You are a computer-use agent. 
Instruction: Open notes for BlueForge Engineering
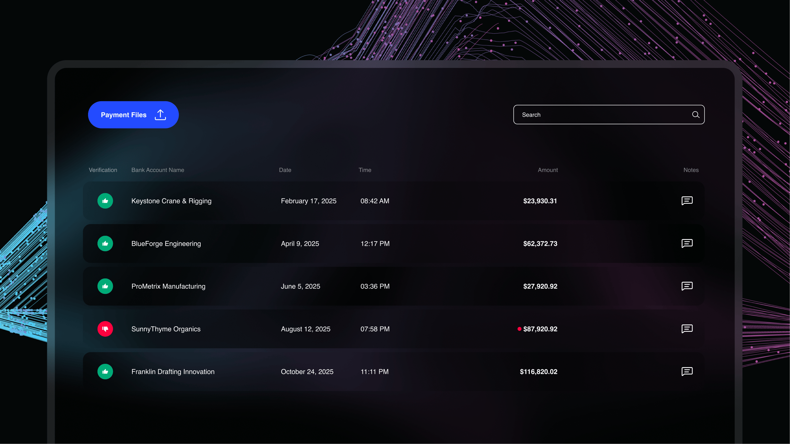pyautogui.click(x=687, y=244)
